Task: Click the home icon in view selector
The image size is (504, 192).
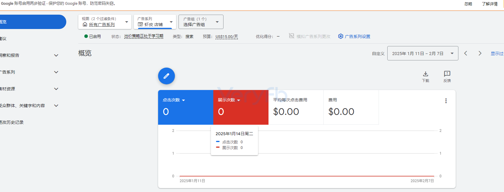Action: (85, 25)
